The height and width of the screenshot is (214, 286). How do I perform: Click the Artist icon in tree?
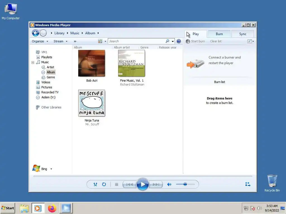click(x=43, y=67)
